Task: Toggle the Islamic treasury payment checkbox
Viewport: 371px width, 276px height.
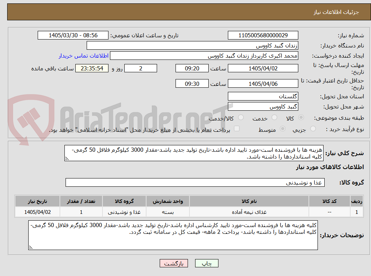Action: click(x=237, y=129)
